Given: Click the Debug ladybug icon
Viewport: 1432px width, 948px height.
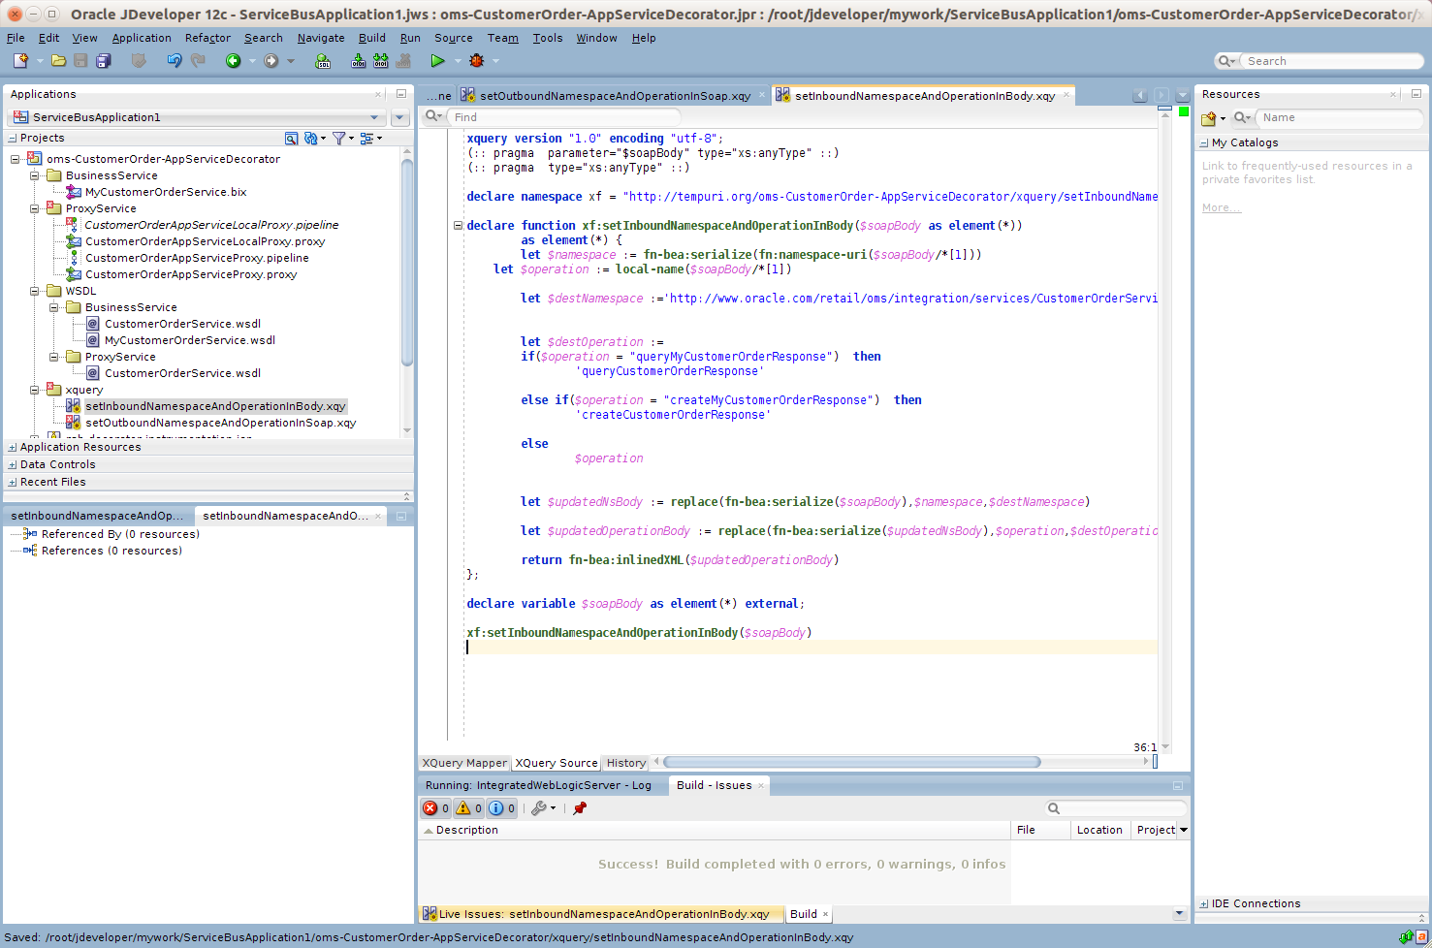Looking at the screenshot, I should [x=476, y=61].
